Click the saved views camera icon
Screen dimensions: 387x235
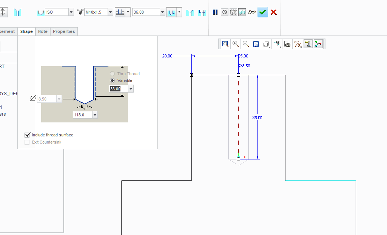point(287,44)
